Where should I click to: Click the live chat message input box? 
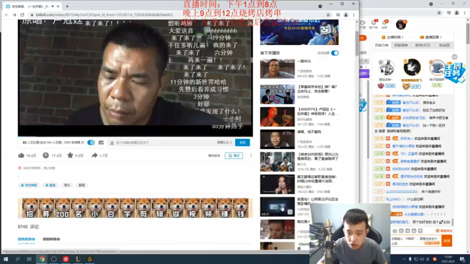pos(416,241)
